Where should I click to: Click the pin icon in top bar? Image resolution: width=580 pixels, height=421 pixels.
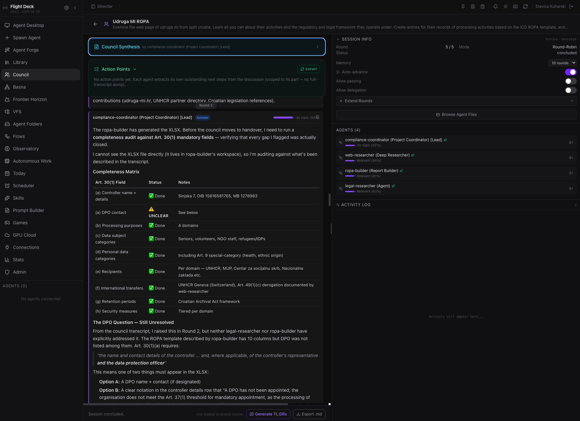(x=463, y=6)
